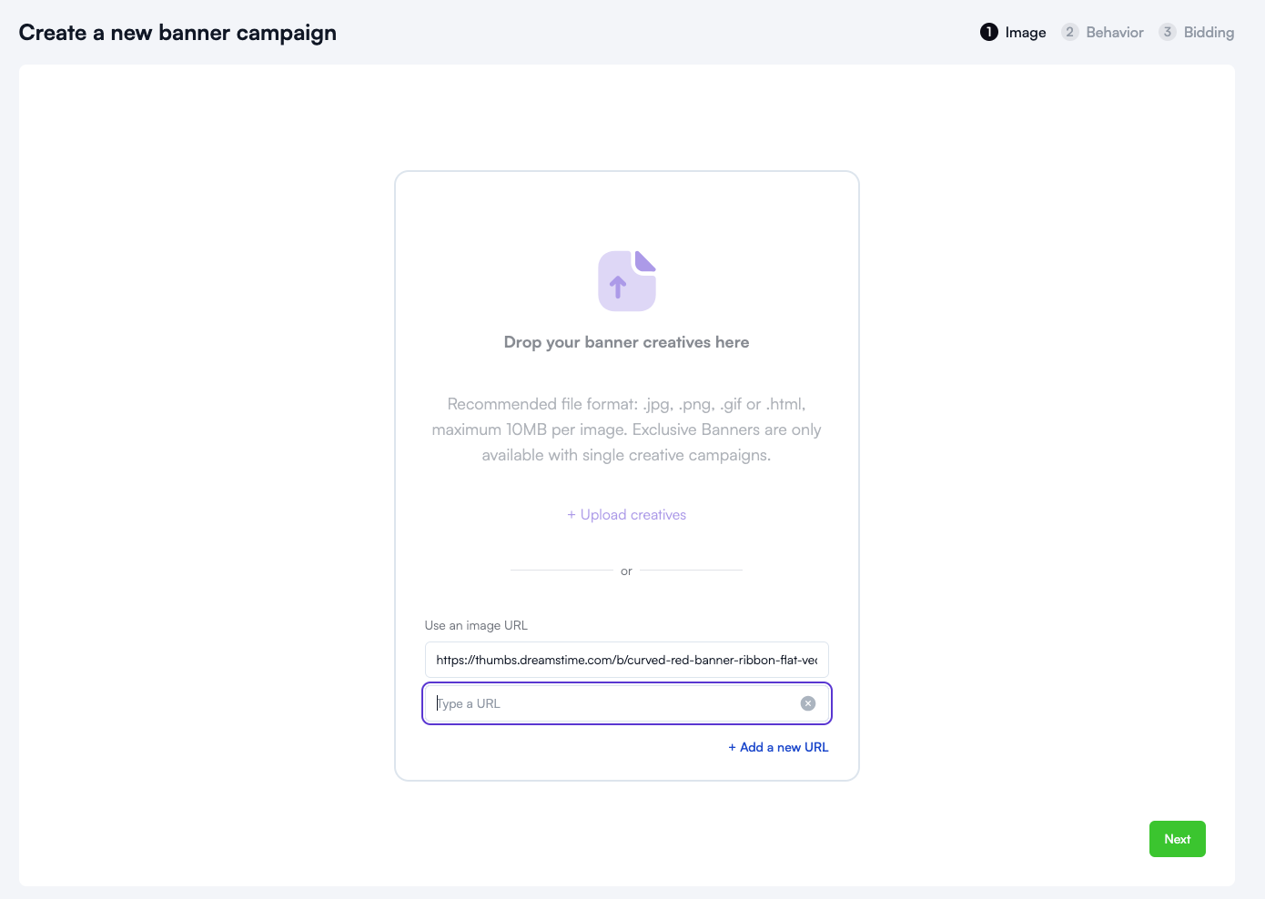Click the upload document icon above the drop zone
The height and width of the screenshot is (899, 1265).
pos(626,280)
